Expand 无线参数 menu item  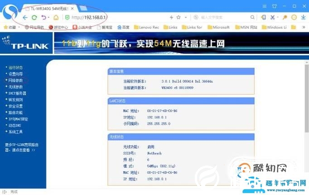[x=15, y=87]
